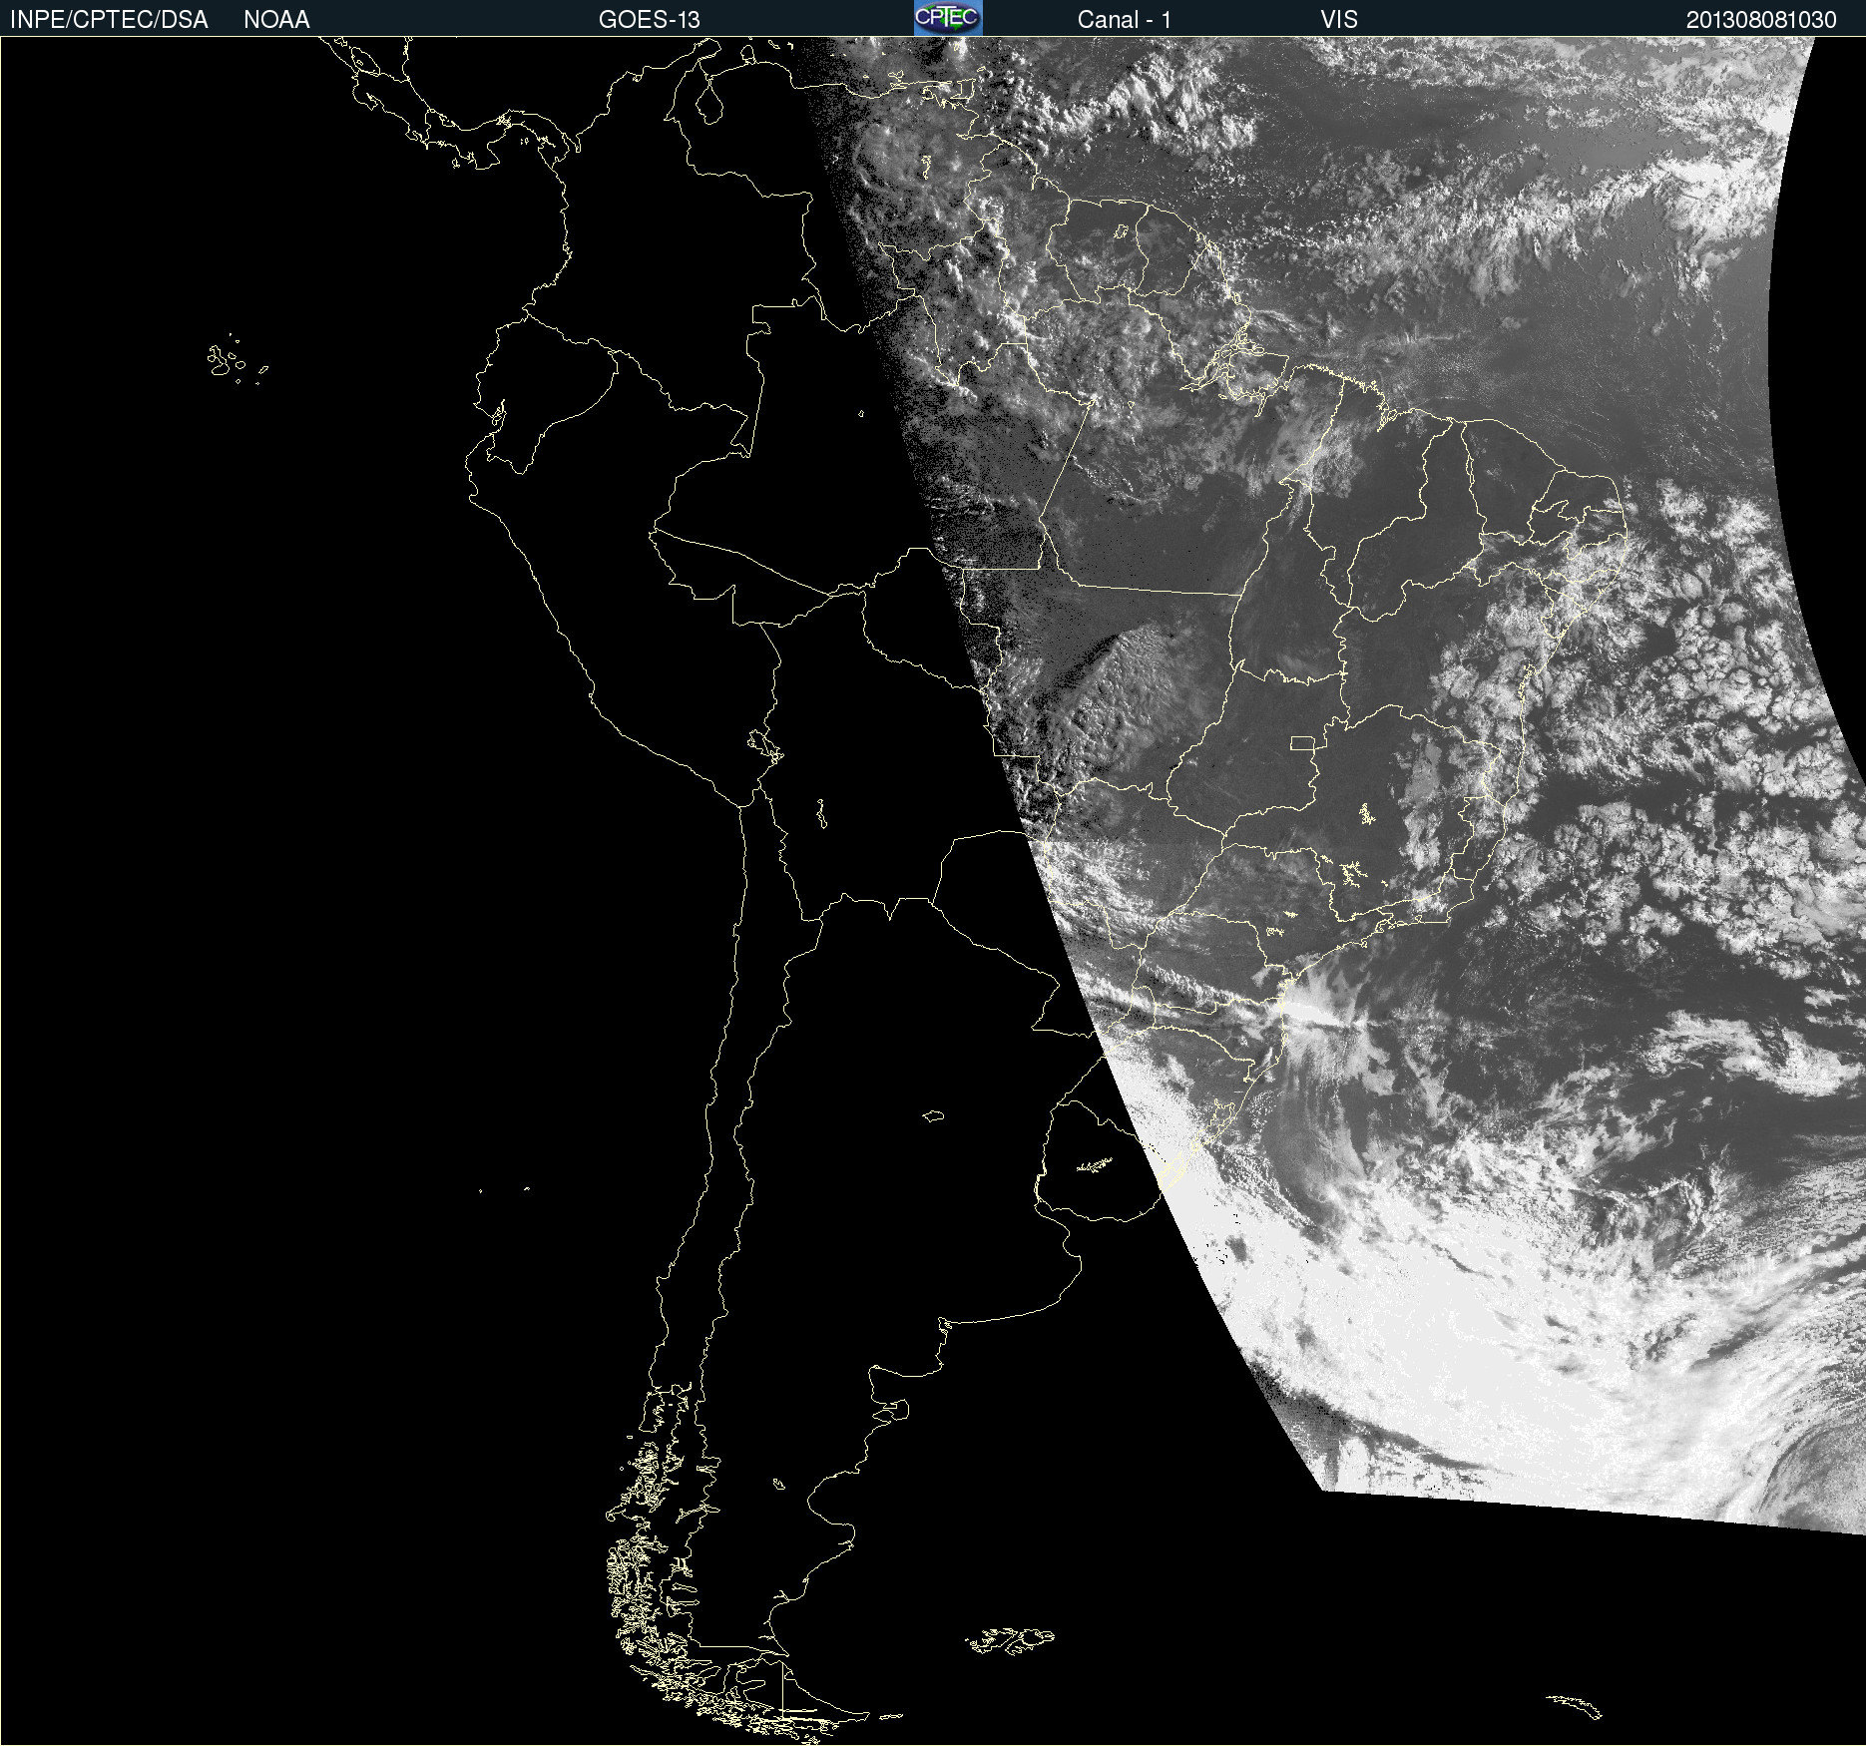Click the GOES-13 satellite label
Viewport: 1866px width, 1746px height.
pyautogui.click(x=650, y=20)
